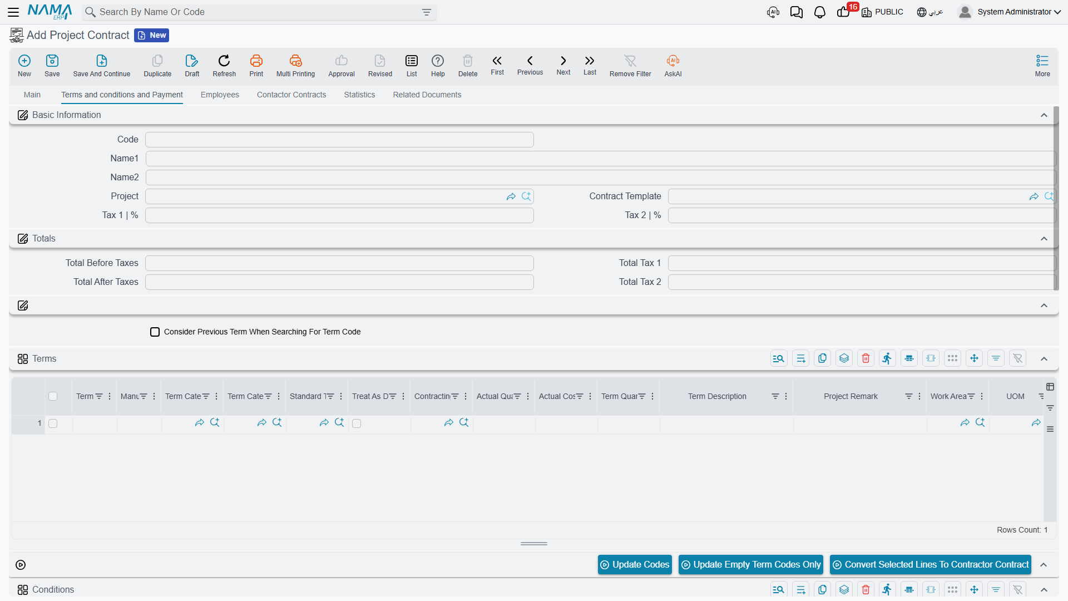Collapse the Conditions section
Image resolution: width=1068 pixels, height=601 pixels.
point(1044,590)
